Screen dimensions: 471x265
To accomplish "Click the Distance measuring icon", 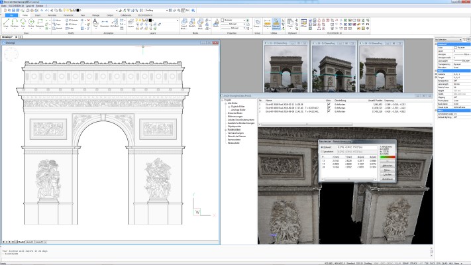I will click(267, 23).
